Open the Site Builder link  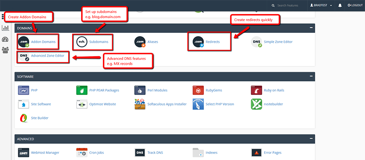point(40,118)
